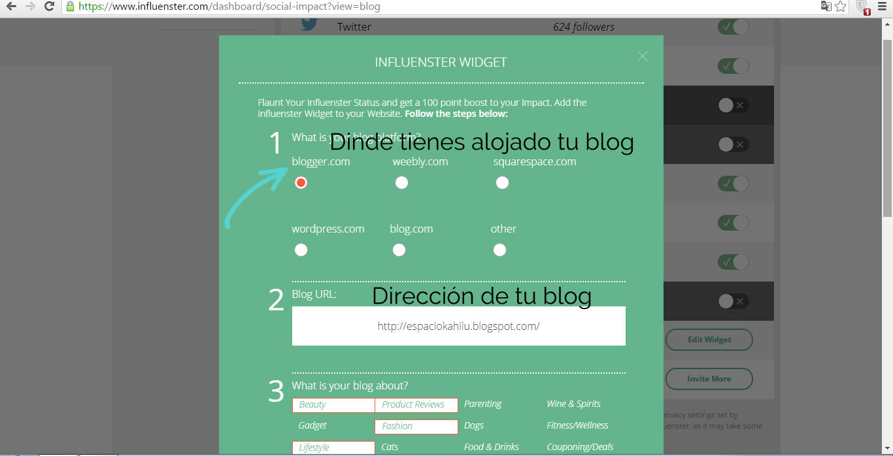Click the 'INFLUENSTER WIDGET' dialog title
893x456 pixels.
[441, 63]
